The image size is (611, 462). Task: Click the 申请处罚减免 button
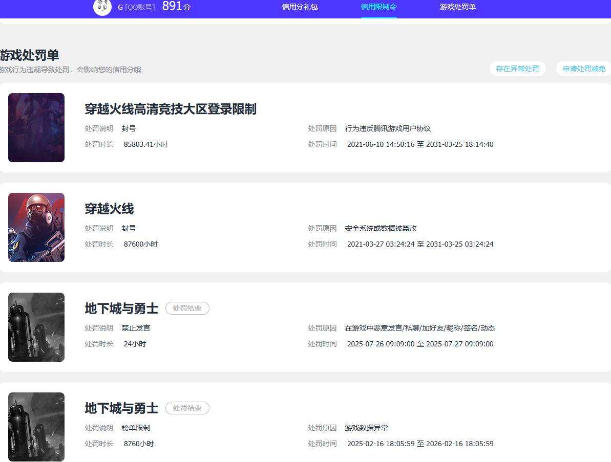tap(584, 69)
